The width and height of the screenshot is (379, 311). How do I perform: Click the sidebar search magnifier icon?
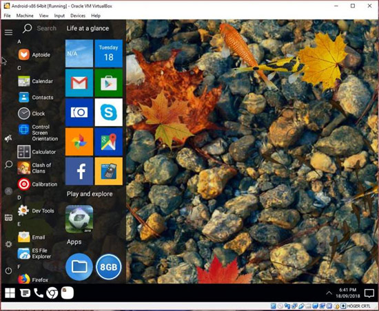[9, 164]
